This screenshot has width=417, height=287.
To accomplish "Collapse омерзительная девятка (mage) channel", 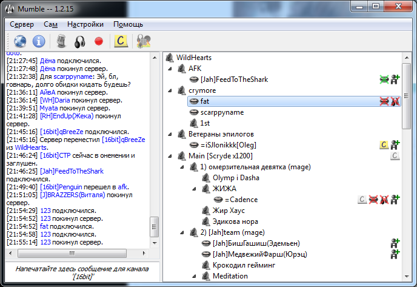I will click(182, 167).
